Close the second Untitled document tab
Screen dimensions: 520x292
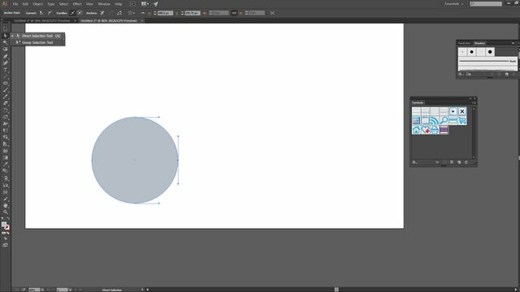click(x=142, y=20)
